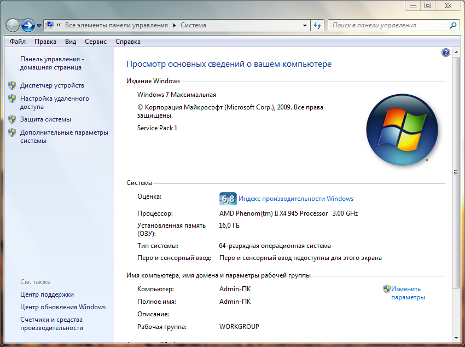Screen dimensions: 465x347
Task: Click Все элементы панели управления breadcrumb
Action: click(x=116, y=25)
